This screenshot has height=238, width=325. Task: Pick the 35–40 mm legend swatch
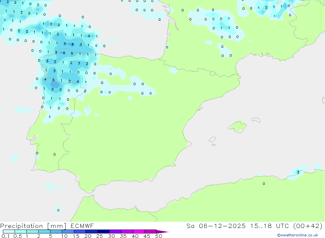[127, 232]
